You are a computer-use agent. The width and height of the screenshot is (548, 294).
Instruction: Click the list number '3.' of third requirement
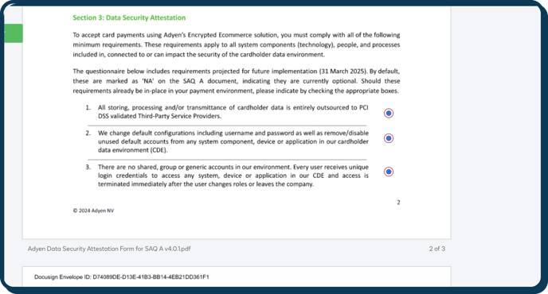click(88, 167)
